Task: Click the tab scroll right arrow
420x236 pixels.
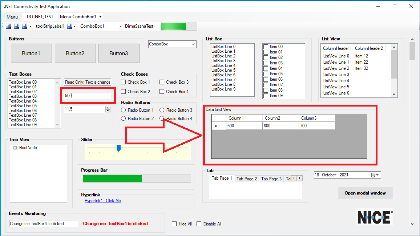Action: coord(299,178)
